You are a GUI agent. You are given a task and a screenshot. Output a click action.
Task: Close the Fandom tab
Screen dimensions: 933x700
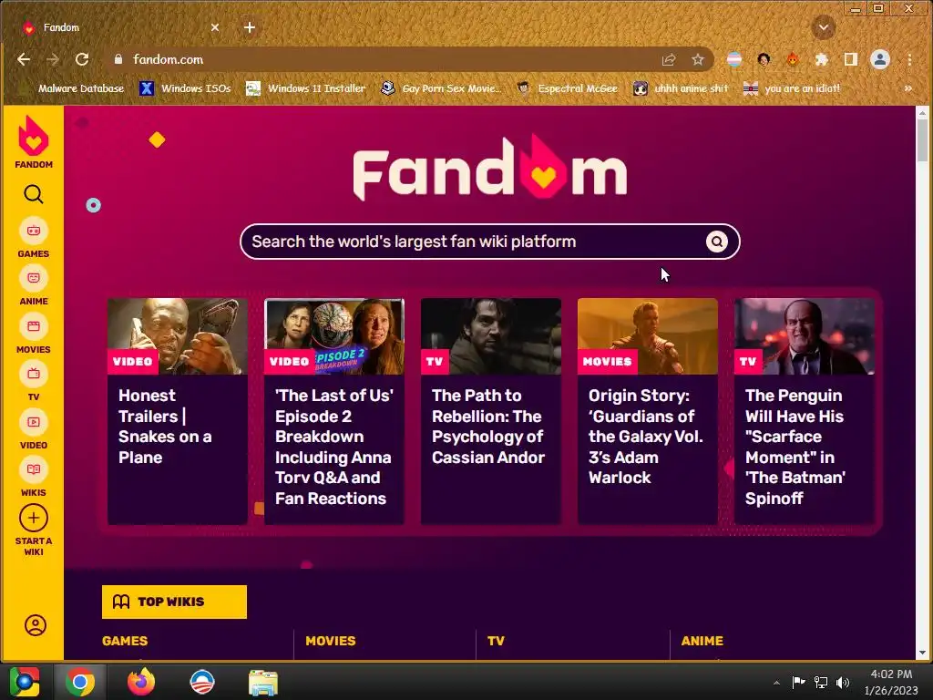[x=215, y=27]
